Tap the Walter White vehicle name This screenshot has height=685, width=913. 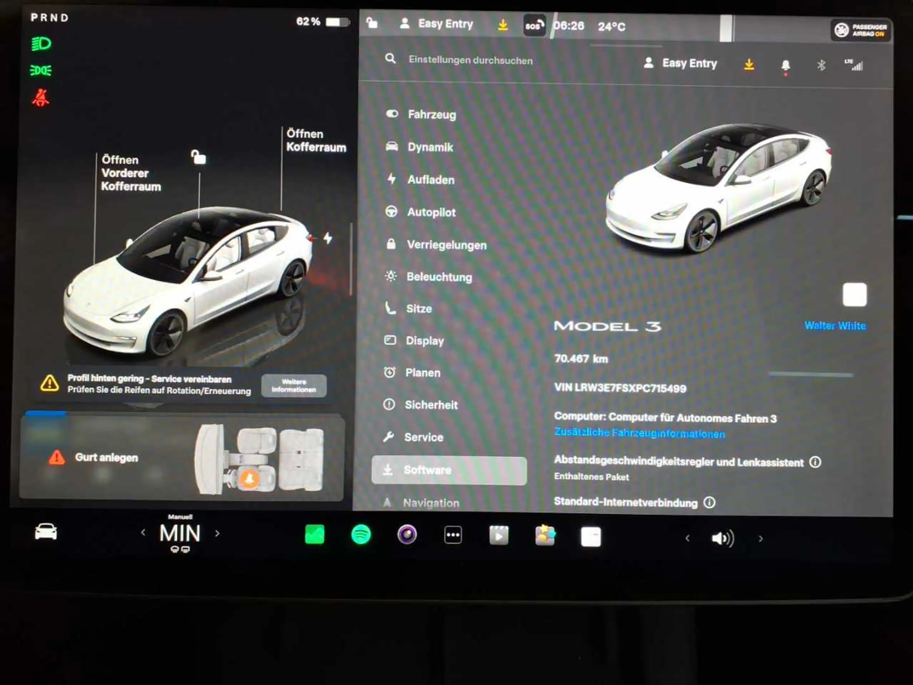(x=835, y=326)
